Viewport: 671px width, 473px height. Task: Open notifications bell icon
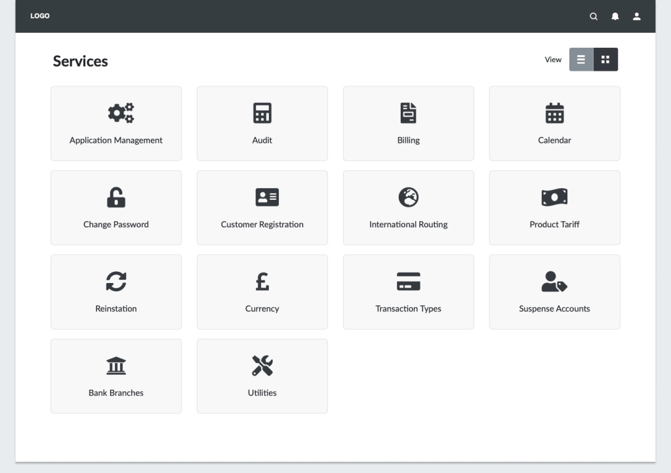click(615, 16)
